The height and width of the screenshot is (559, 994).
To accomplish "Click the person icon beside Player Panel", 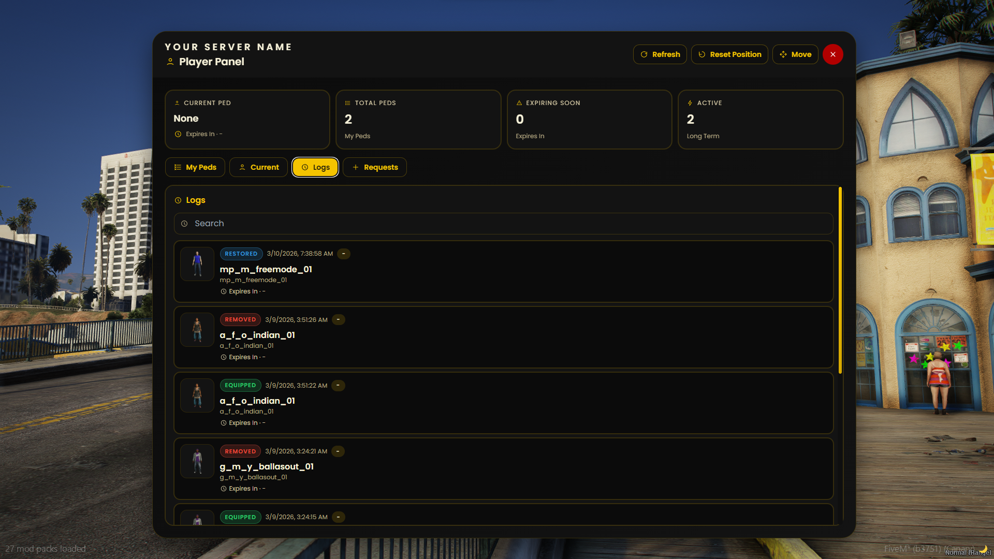I will [x=170, y=62].
